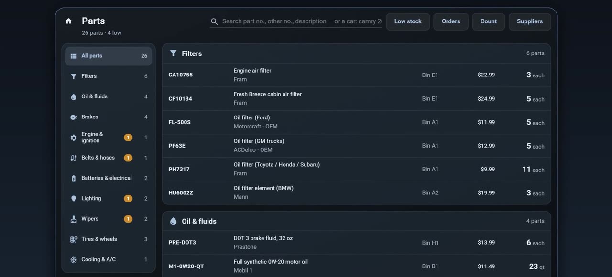Open part PRE-DOT3 row
Viewport: 612px width, 277px height.
coord(356,243)
